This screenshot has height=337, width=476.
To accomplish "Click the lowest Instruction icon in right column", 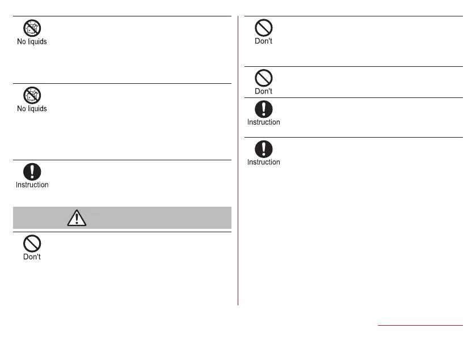I will pos(264,149).
